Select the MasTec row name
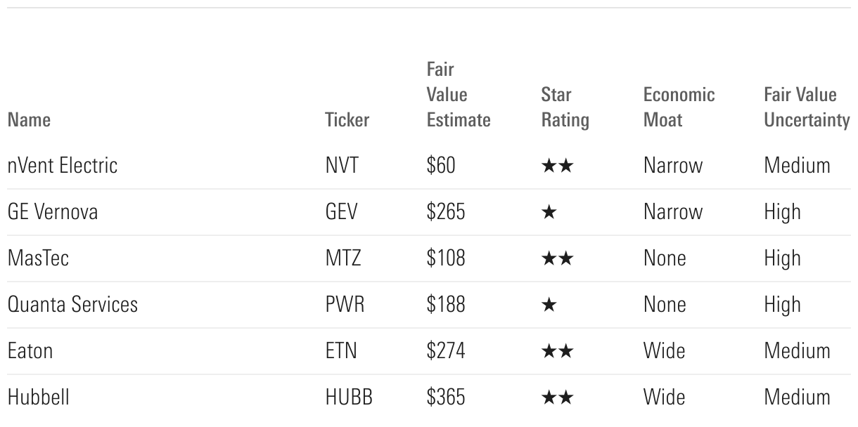858x427 pixels. point(38,258)
